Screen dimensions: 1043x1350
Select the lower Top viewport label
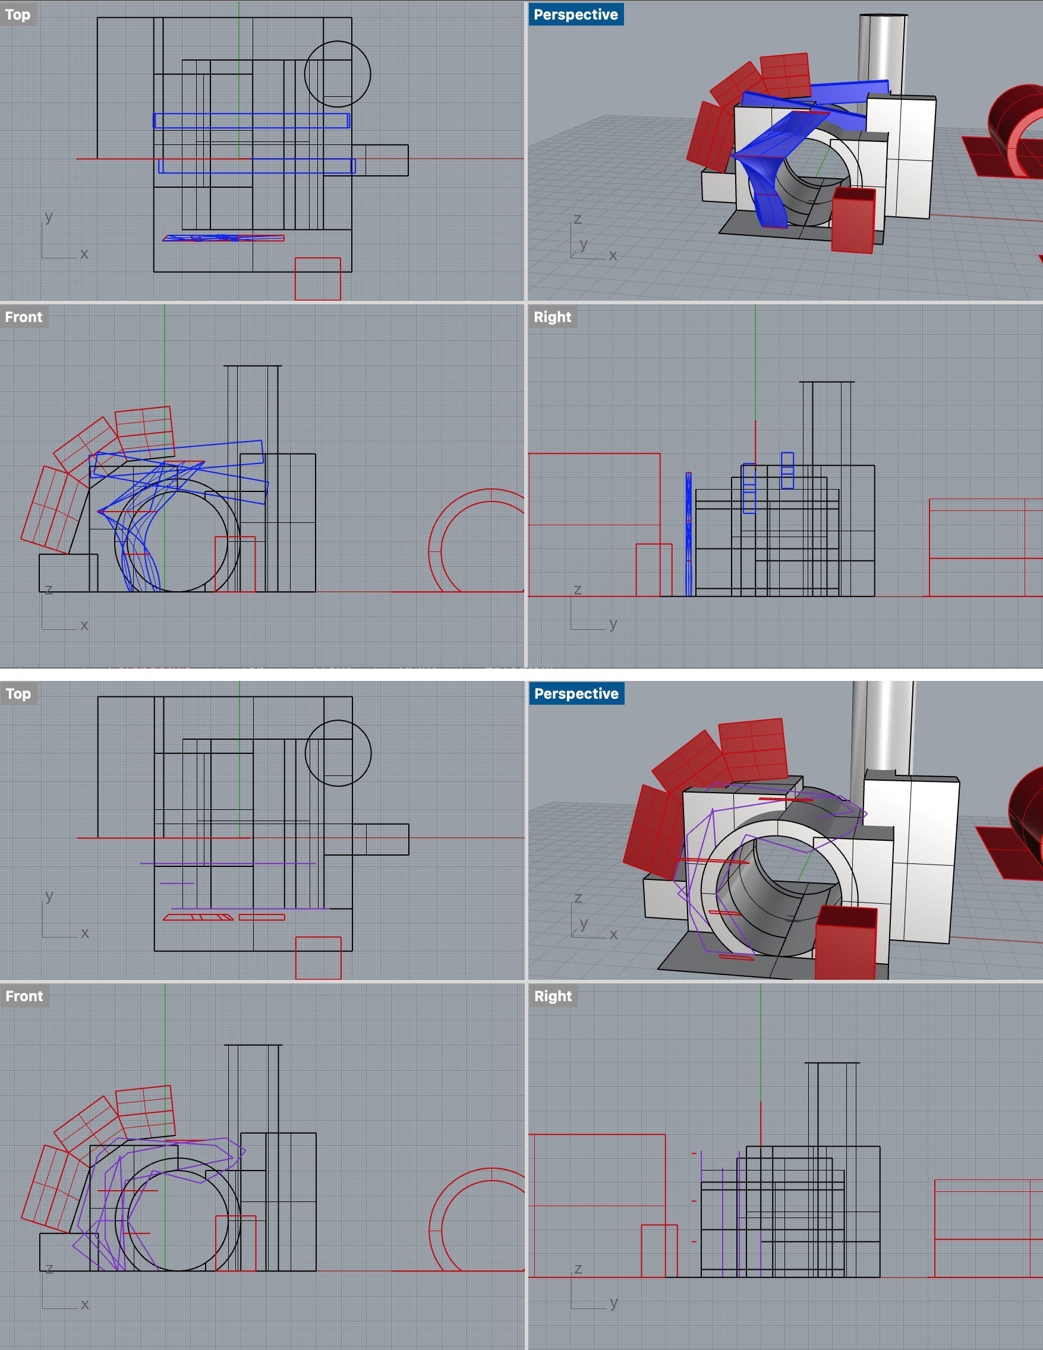(18, 693)
